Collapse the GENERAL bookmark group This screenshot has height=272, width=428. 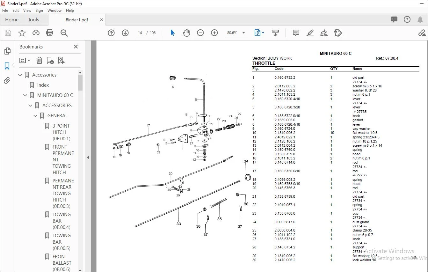tap(36, 116)
